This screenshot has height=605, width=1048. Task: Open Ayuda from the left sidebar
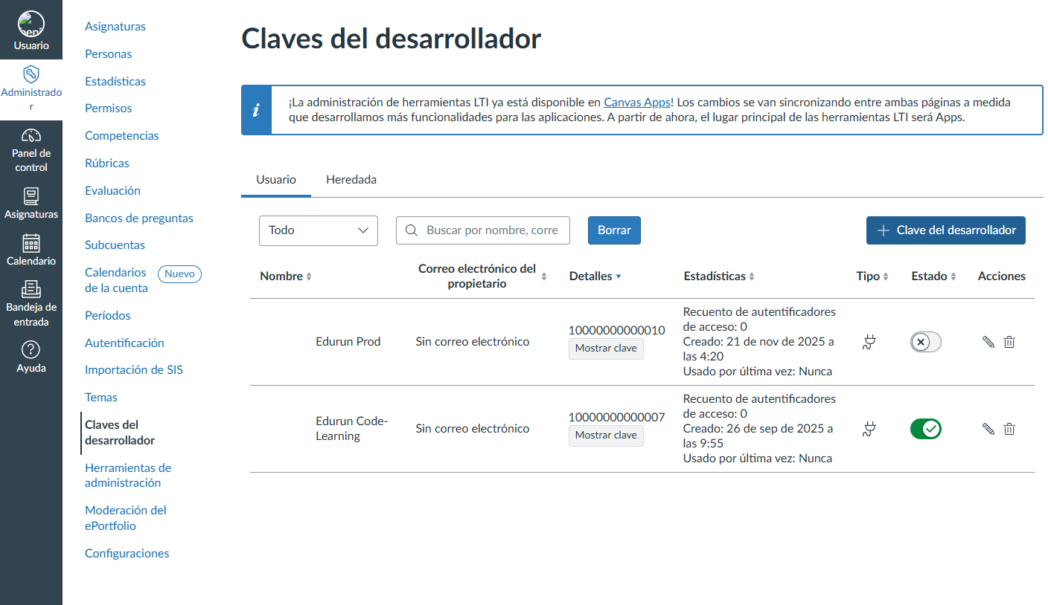coord(31,355)
